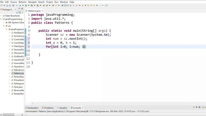206x116 pixels.
Task: Open the New Class dropdown arrow
Action: (x=50, y=5)
